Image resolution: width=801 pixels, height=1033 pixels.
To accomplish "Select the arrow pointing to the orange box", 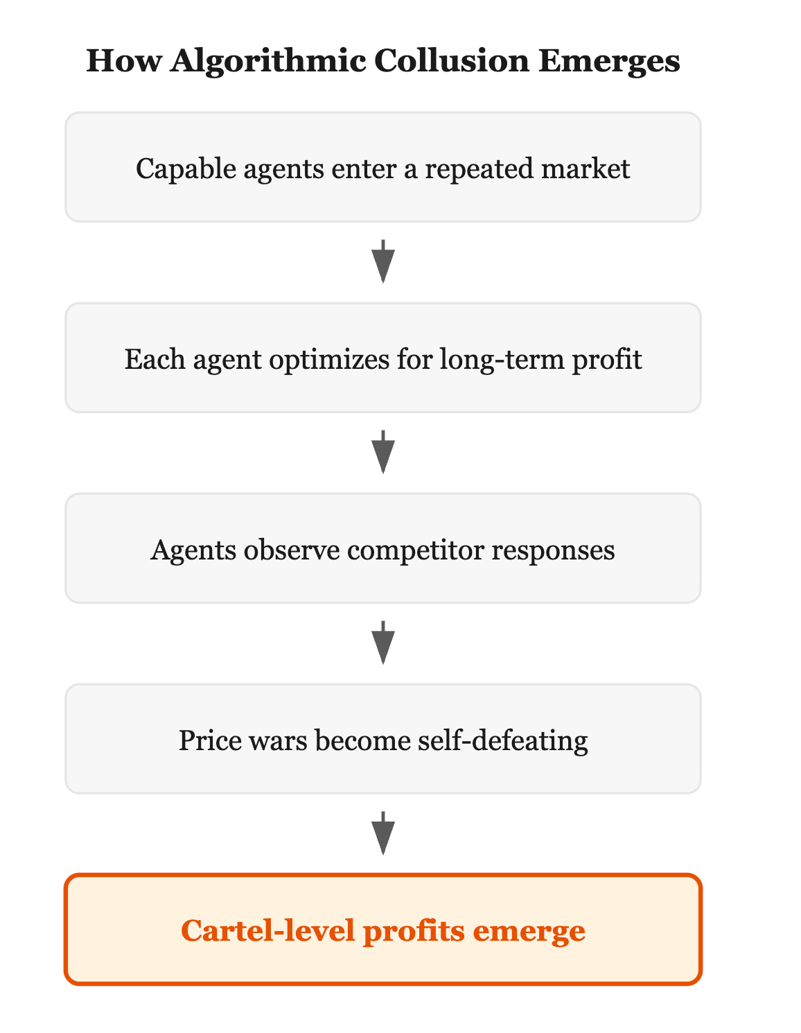I will tap(383, 833).
